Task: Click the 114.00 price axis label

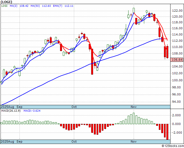Action: tap(177, 35)
